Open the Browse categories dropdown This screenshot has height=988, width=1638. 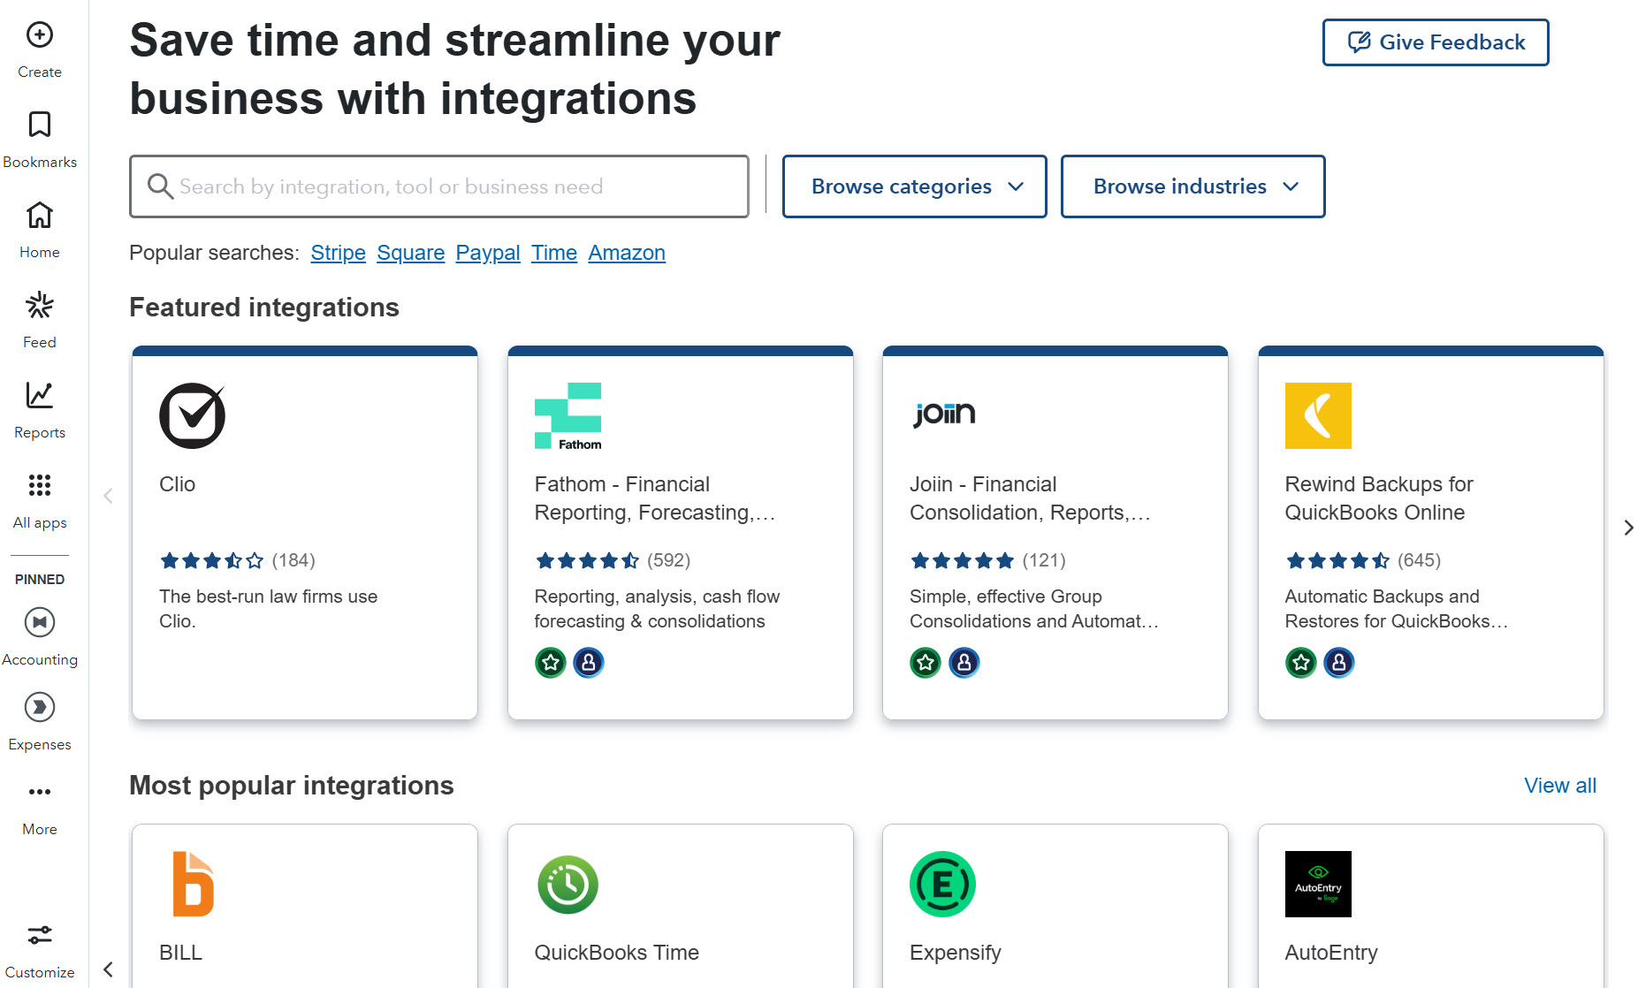click(x=914, y=186)
